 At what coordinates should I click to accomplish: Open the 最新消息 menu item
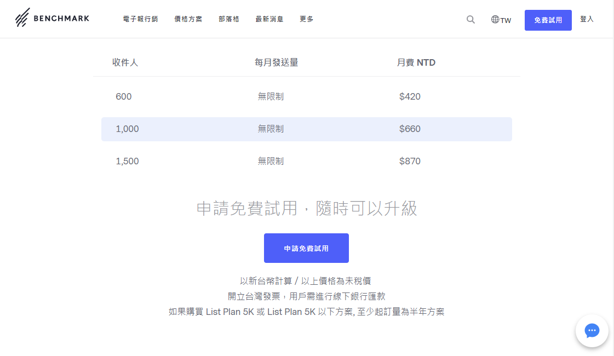tap(269, 19)
